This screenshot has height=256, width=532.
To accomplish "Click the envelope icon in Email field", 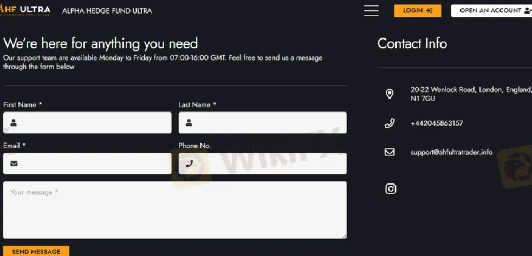I will coord(14,163).
